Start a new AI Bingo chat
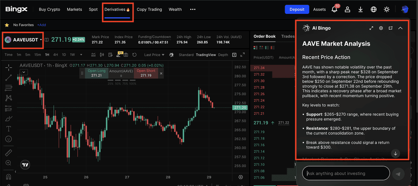 coord(391,28)
